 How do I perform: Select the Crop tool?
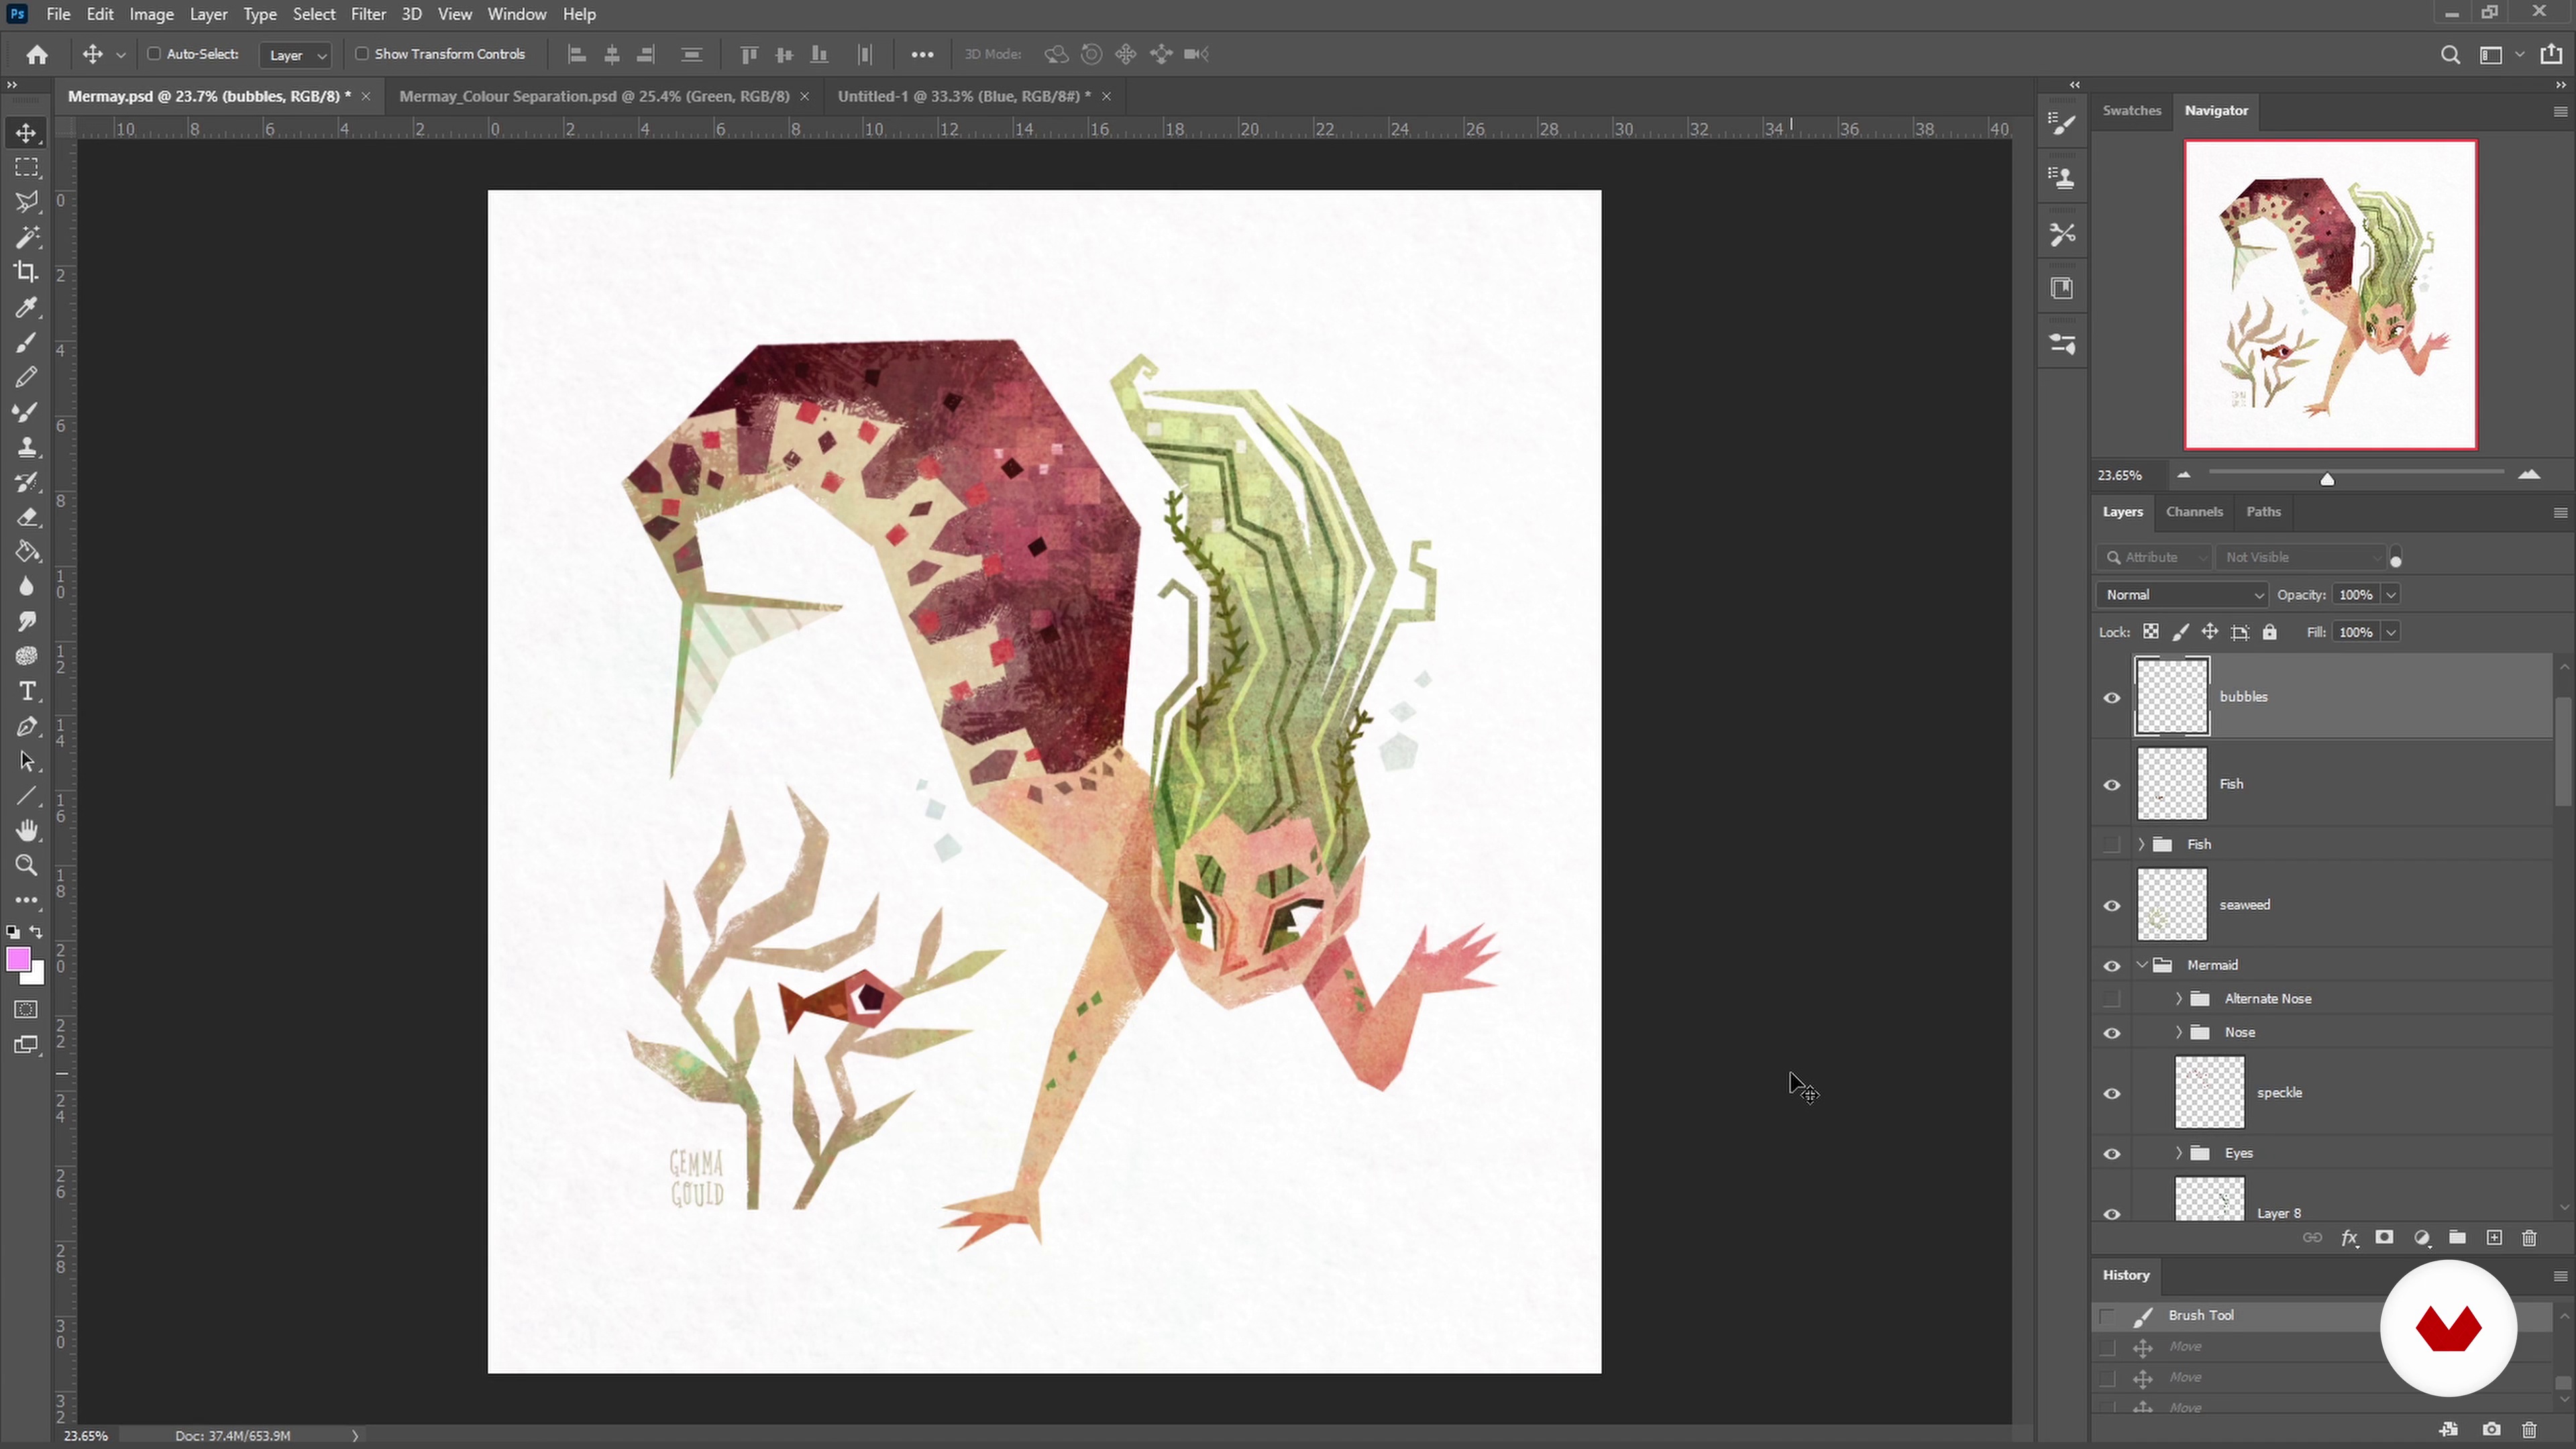(x=27, y=272)
